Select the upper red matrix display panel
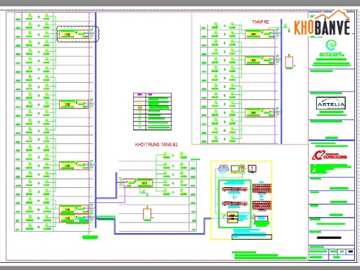This screenshot has width=360, height=270. click(262, 189)
